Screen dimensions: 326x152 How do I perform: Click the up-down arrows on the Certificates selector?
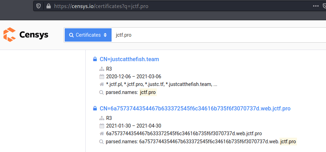105,35
